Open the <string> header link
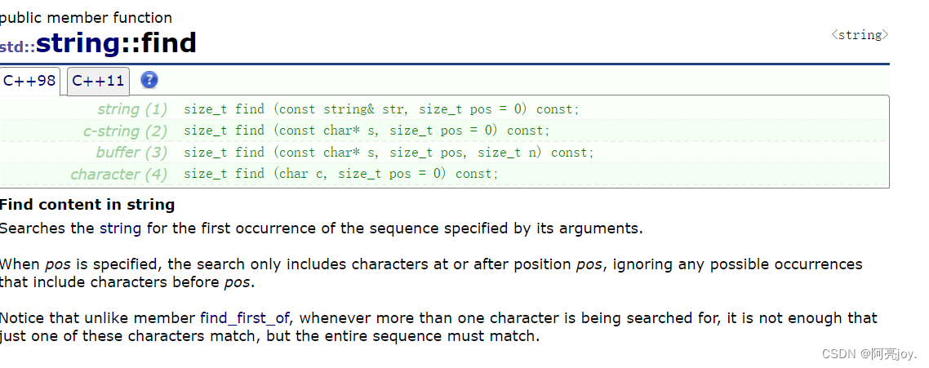Image resolution: width=929 pixels, height=368 pixels. click(860, 35)
